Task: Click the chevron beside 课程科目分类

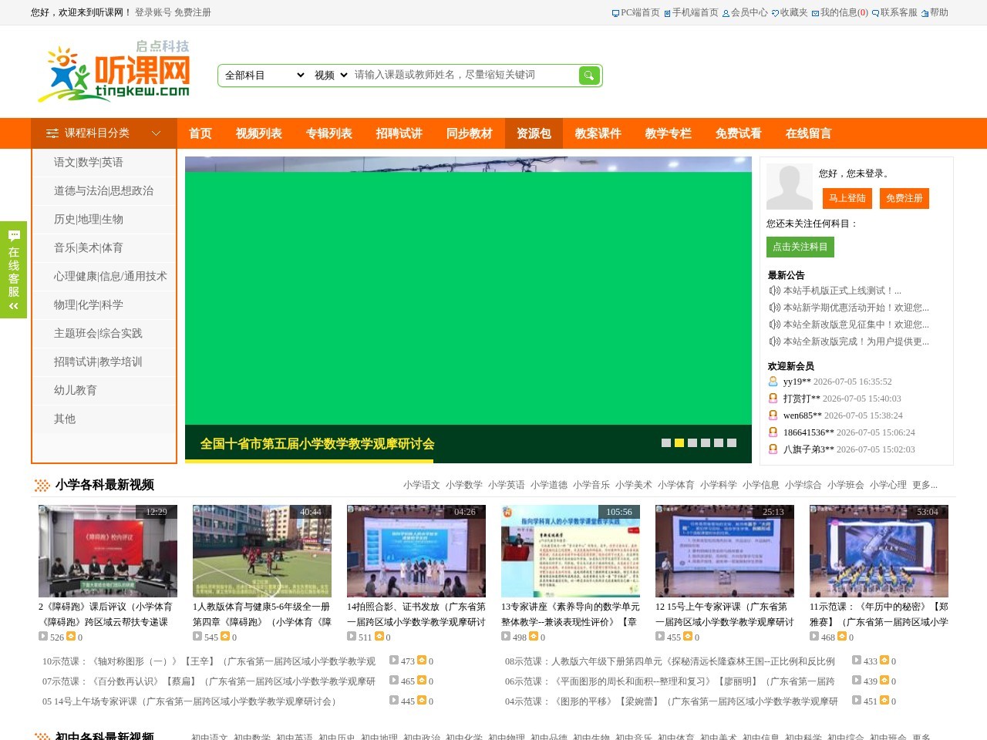Action: click(x=156, y=133)
